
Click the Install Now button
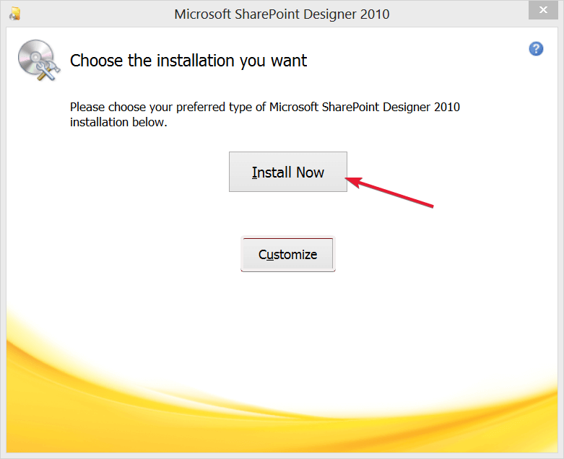pyautogui.click(x=287, y=172)
